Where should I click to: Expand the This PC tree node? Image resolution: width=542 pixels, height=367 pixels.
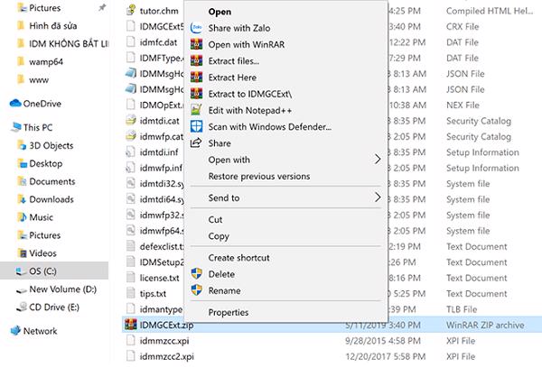5,127
